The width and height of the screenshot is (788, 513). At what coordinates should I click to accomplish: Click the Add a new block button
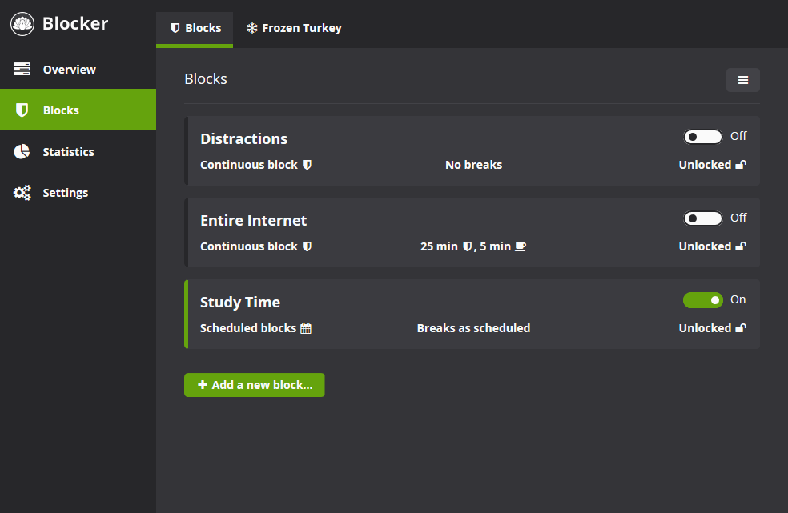(255, 385)
